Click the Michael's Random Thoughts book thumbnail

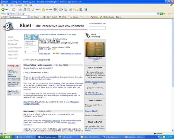[x=95, y=49]
